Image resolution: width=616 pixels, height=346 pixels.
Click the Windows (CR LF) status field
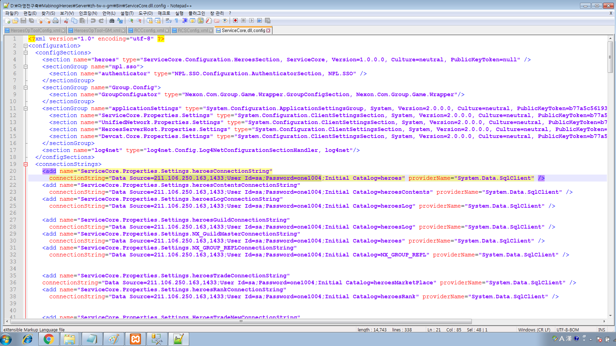[534, 330]
